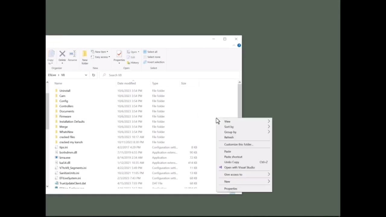The width and height of the screenshot is (386, 217).
Task: Click the blue Help question mark icon
Action: tap(239, 45)
